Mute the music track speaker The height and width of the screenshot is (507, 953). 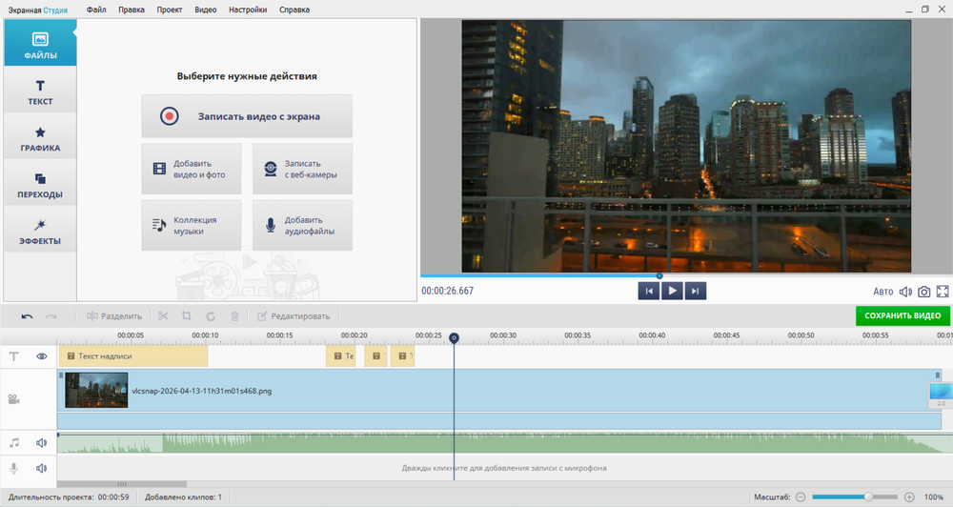[x=41, y=442]
